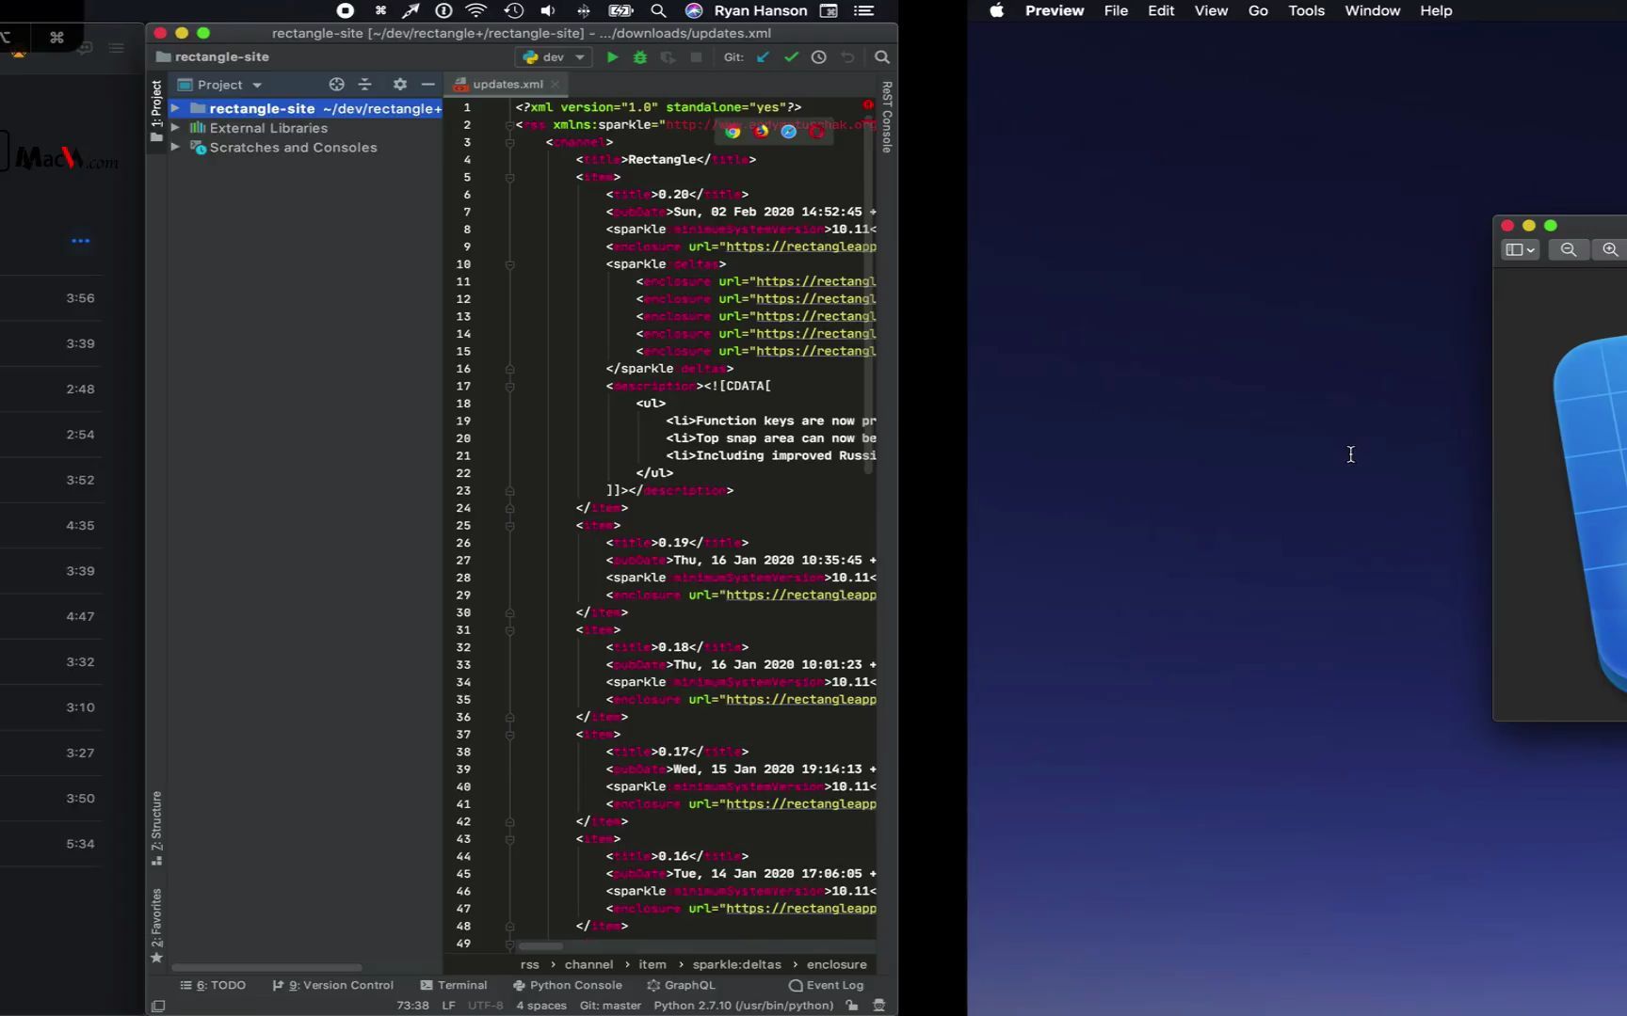Open in Safari browser icon in the editor
Screen dimensions: 1627x1016
[x=789, y=132]
